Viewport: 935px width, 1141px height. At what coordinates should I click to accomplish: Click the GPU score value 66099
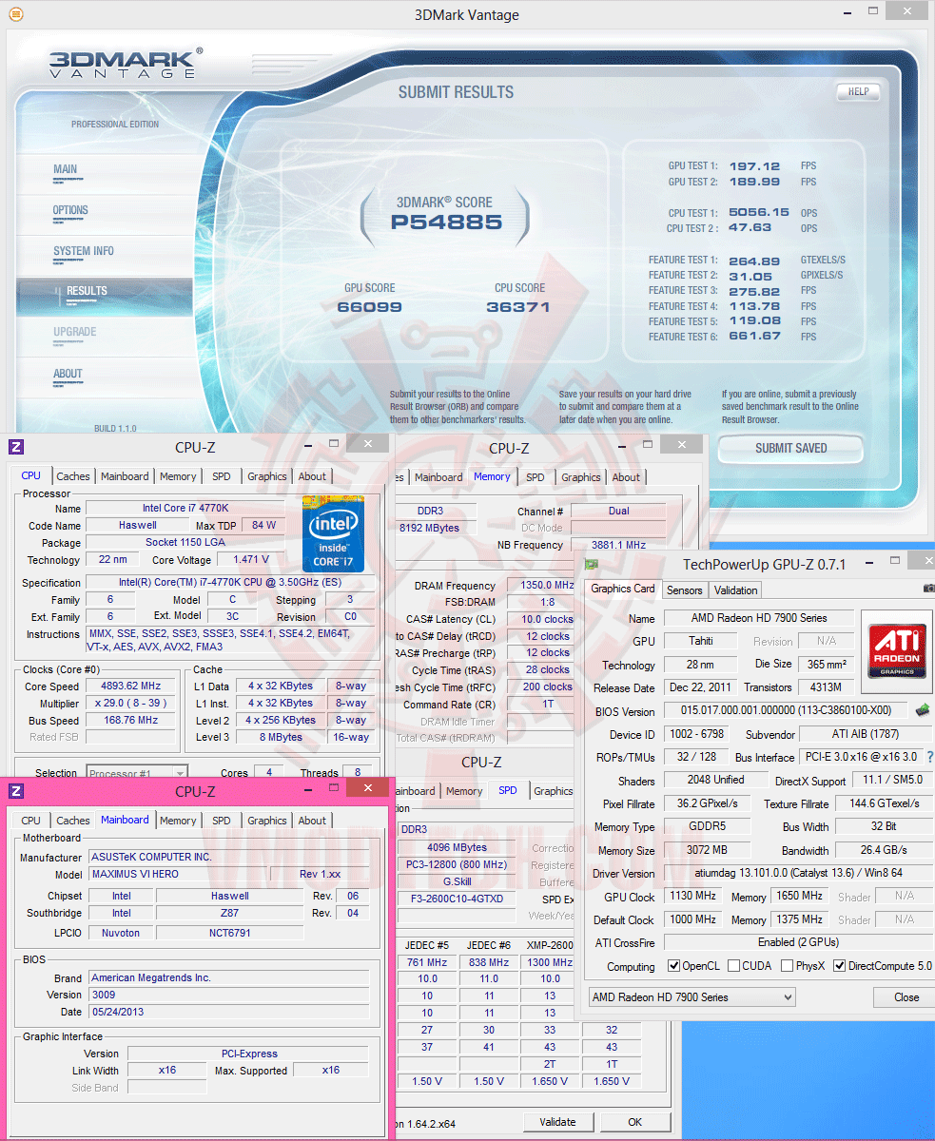(x=370, y=307)
